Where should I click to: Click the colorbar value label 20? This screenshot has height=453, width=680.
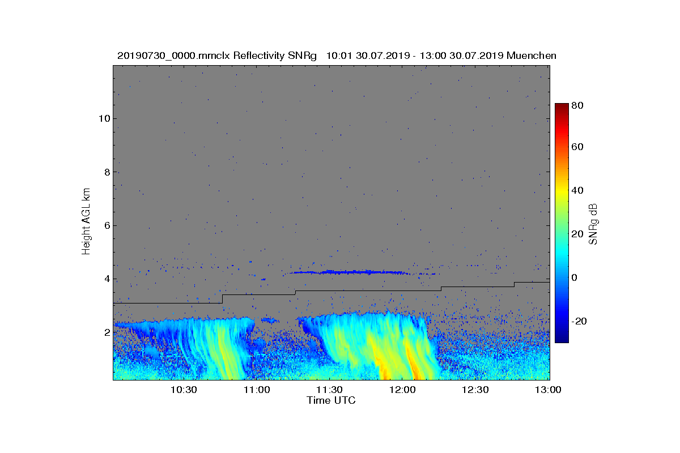(x=578, y=234)
